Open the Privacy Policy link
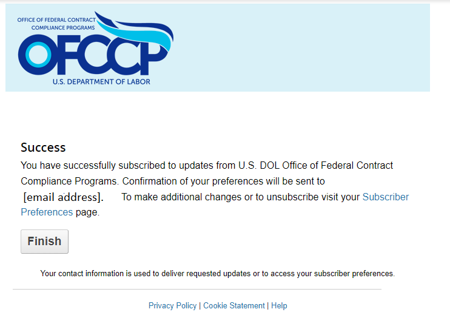 pos(172,305)
